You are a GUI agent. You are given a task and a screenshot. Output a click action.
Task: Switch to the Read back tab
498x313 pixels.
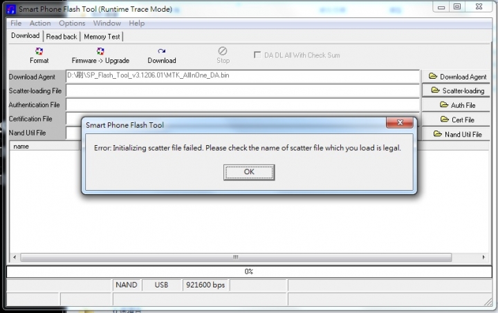point(62,37)
